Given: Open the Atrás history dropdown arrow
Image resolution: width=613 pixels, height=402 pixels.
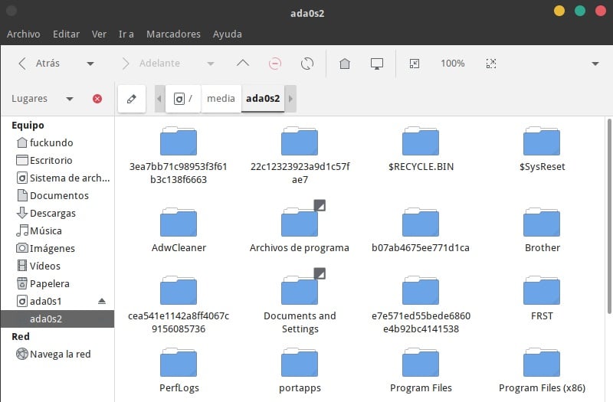Looking at the screenshot, I should coord(90,64).
